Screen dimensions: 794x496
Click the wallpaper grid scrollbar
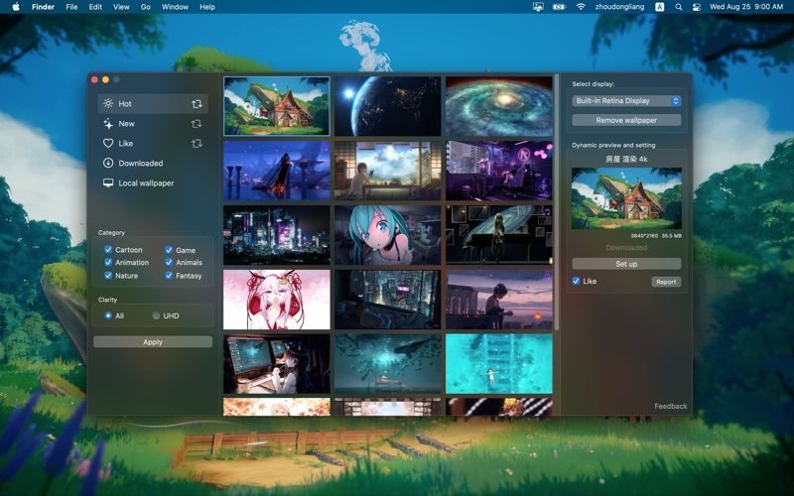(x=557, y=202)
